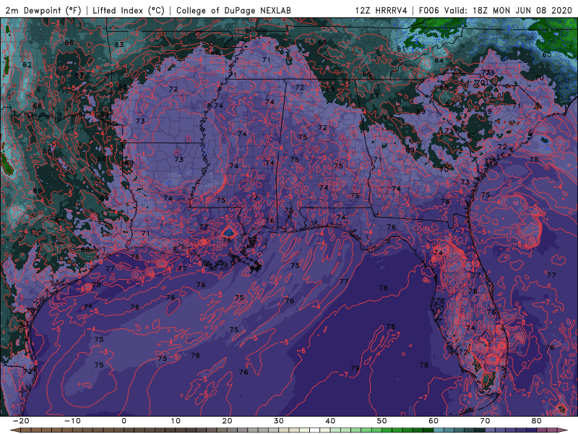
Task: Click the 50 label on the color scale
Action: pyautogui.click(x=382, y=421)
